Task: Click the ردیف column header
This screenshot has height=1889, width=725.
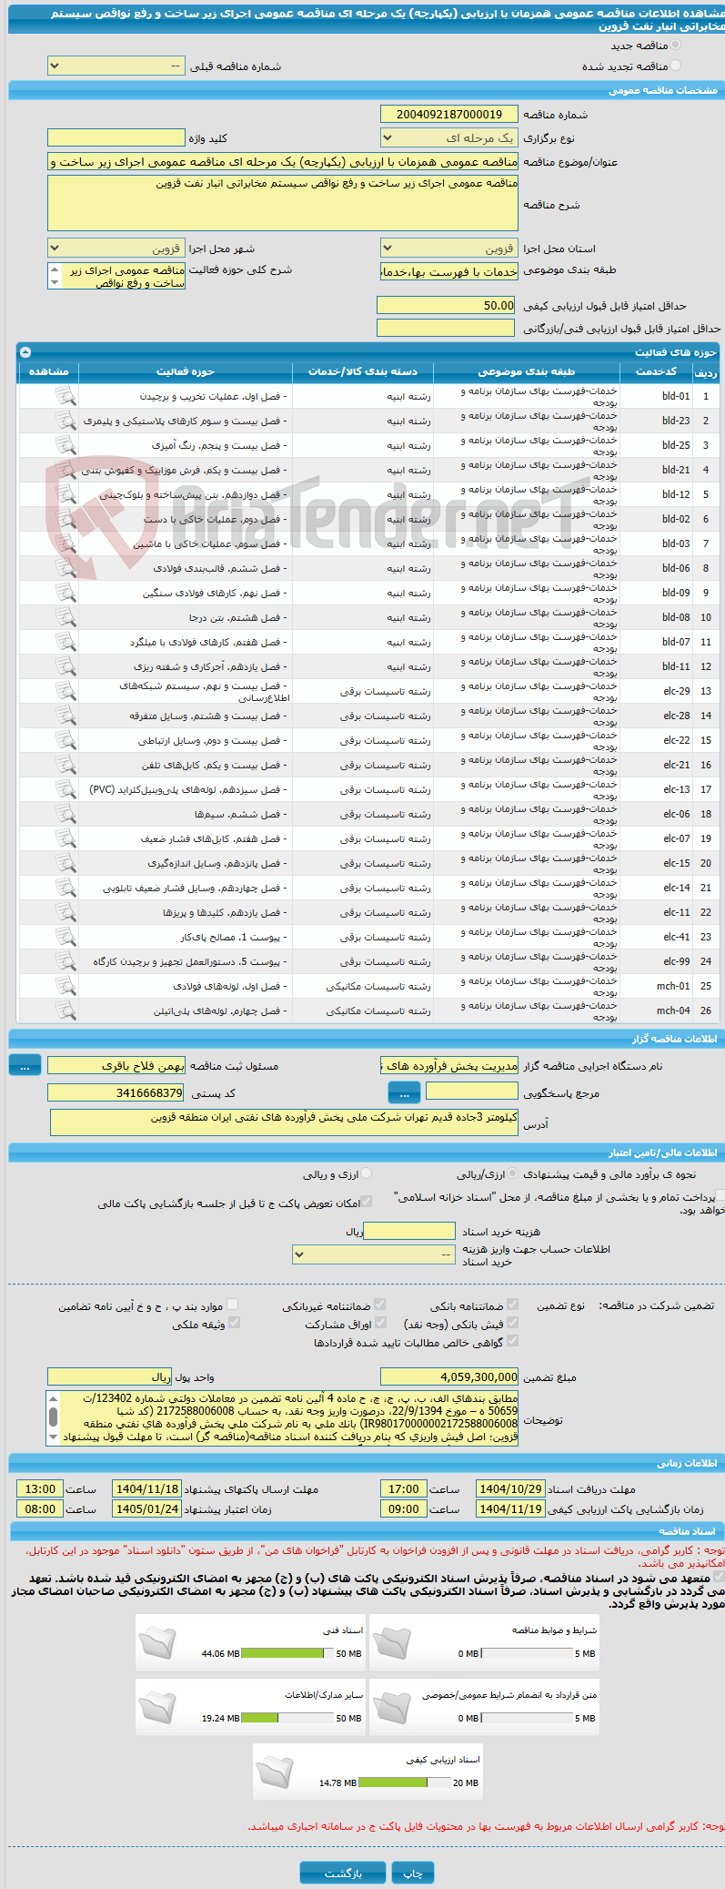Action: 706,372
